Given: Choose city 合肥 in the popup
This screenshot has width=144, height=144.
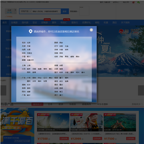Looking at the screenshot, I should 61,66.
